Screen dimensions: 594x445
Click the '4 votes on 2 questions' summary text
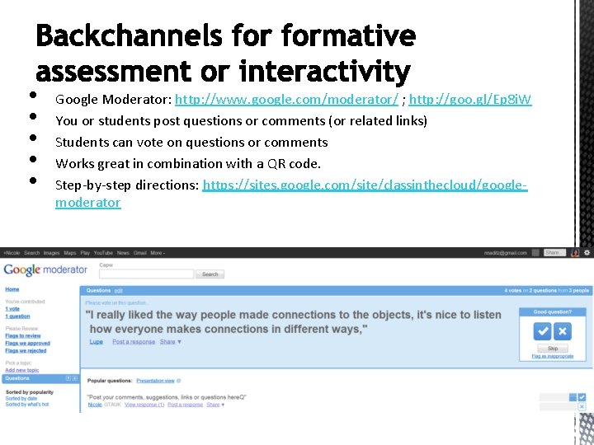tap(547, 291)
